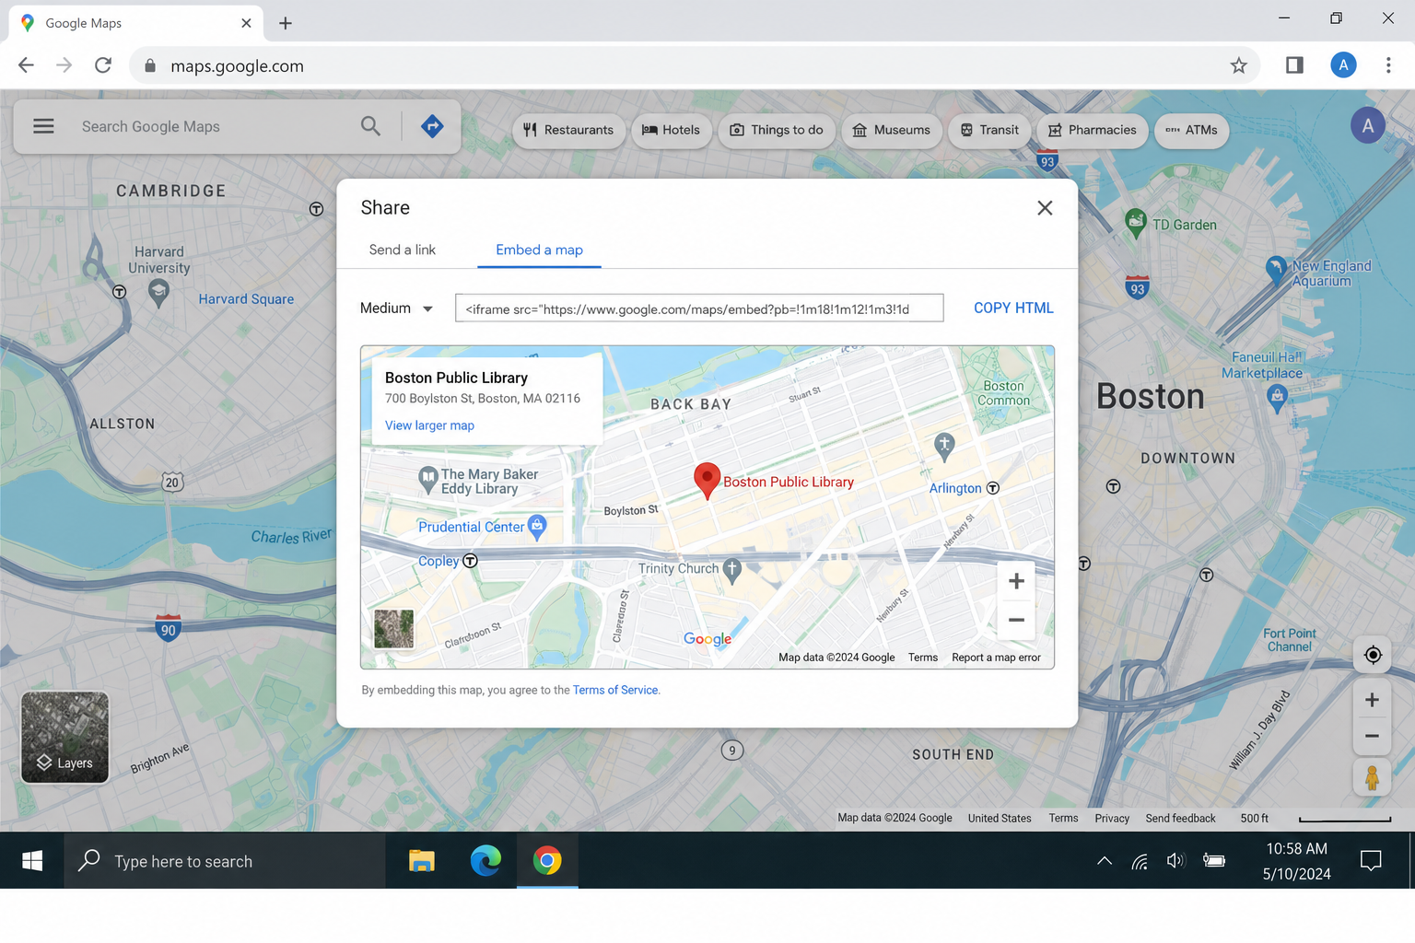Select the Museums chip
This screenshot has width=1415, height=943.
point(891,130)
